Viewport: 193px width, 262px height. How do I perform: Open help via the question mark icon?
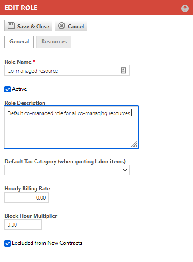(185, 8)
